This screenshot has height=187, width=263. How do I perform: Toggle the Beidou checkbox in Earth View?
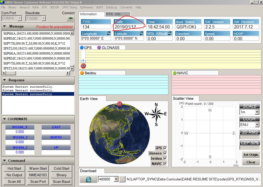pos(165,158)
